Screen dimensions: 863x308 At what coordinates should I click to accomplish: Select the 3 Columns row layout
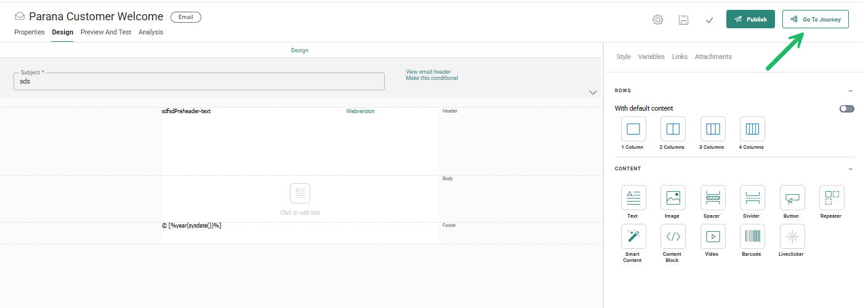713,129
